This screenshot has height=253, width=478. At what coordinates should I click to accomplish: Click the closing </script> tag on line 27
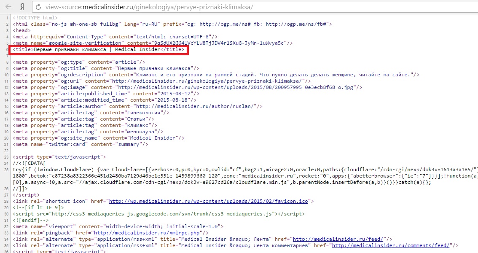(26, 195)
